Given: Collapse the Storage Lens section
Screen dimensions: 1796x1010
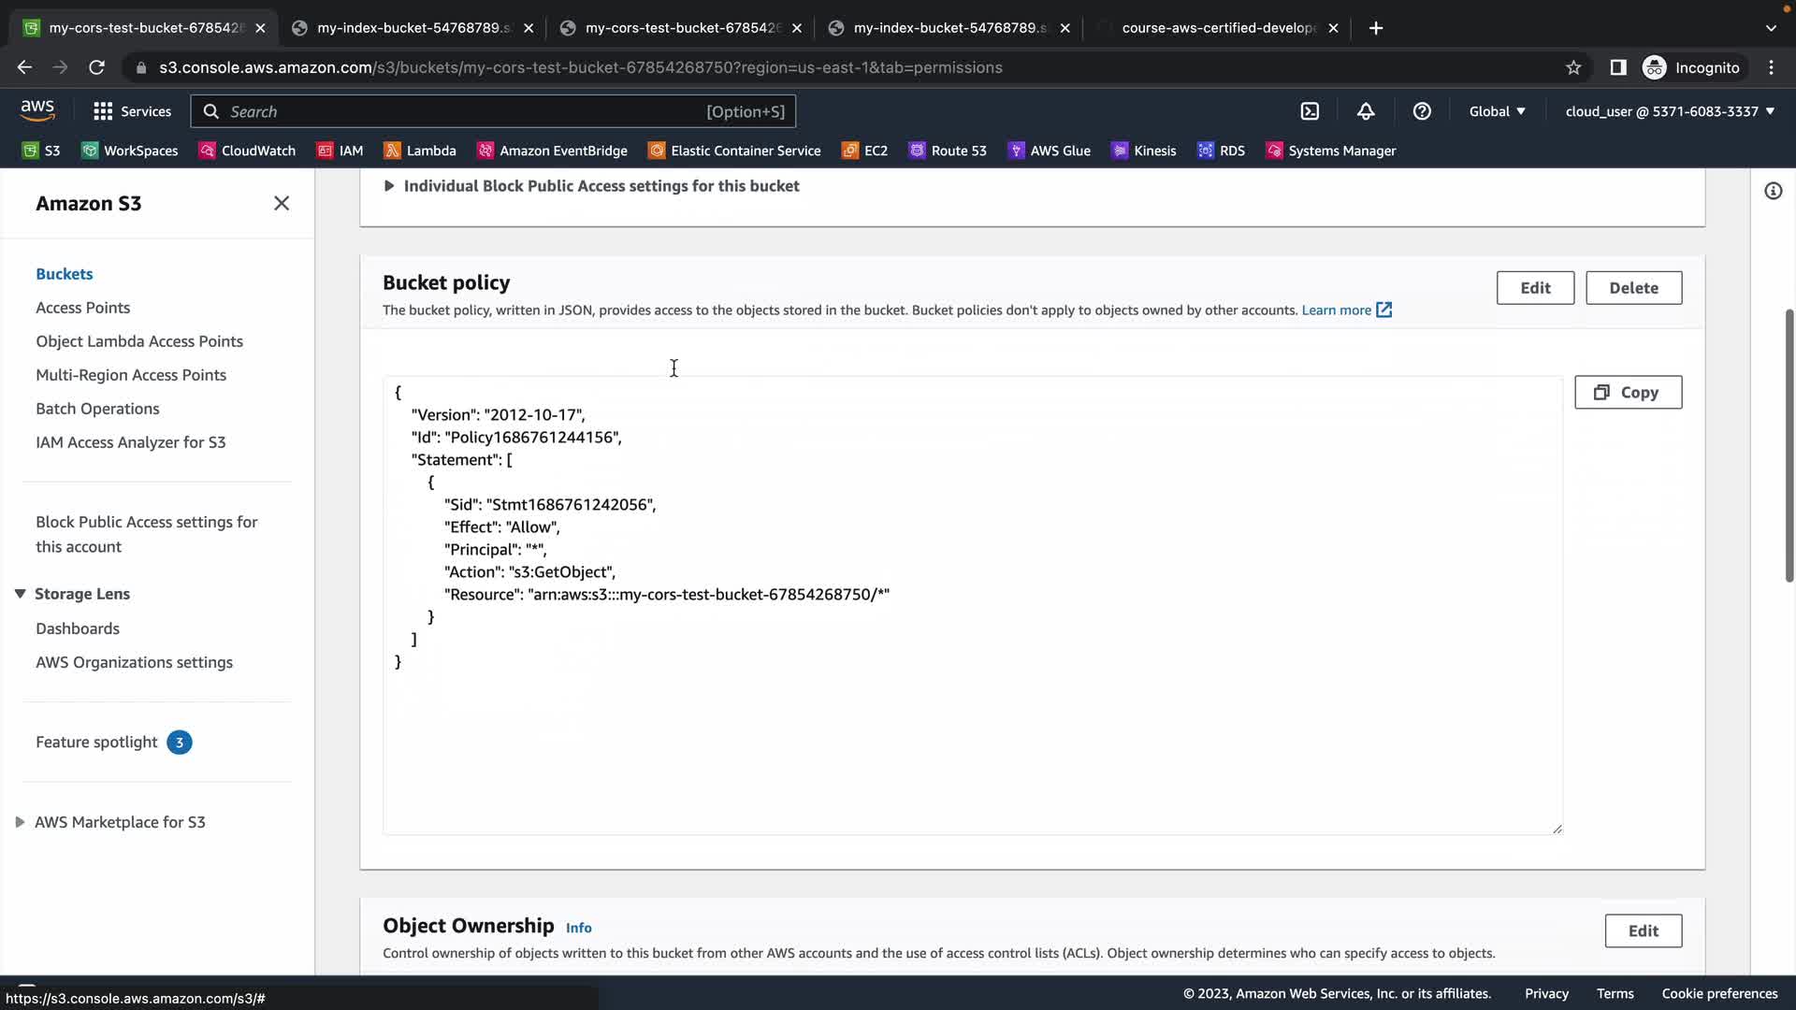Looking at the screenshot, I should 20,594.
